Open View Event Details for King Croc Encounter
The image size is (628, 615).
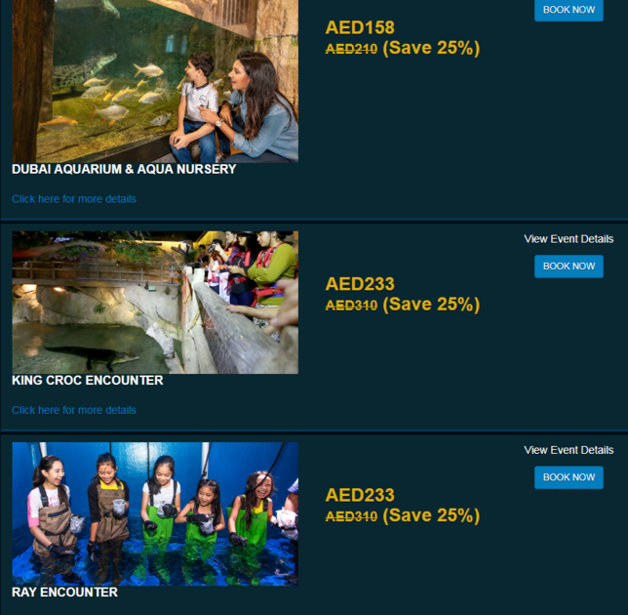569,239
